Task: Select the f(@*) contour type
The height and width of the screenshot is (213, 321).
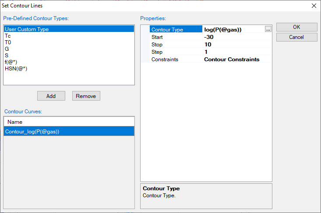Action: 11,62
